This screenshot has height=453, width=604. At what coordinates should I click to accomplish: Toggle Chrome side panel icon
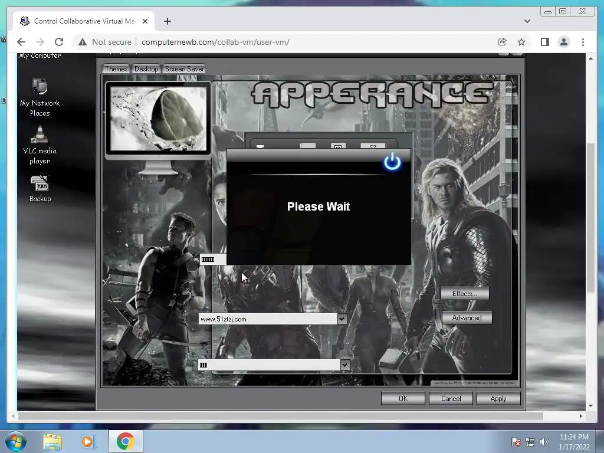(544, 42)
